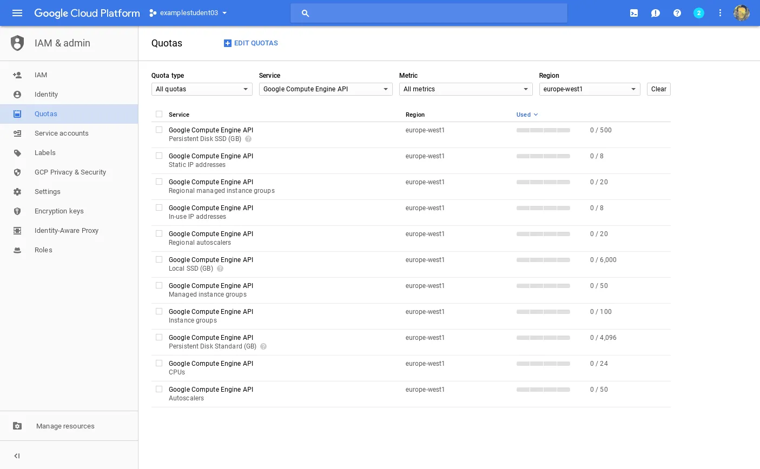Screen dimensions: 760x469
Task: Click the usage bar for Autoscalers quota
Action: click(543, 390)
